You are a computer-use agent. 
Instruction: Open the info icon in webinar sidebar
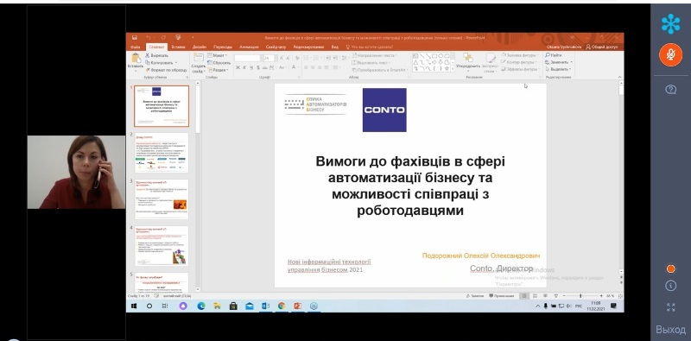click(670, 286)
